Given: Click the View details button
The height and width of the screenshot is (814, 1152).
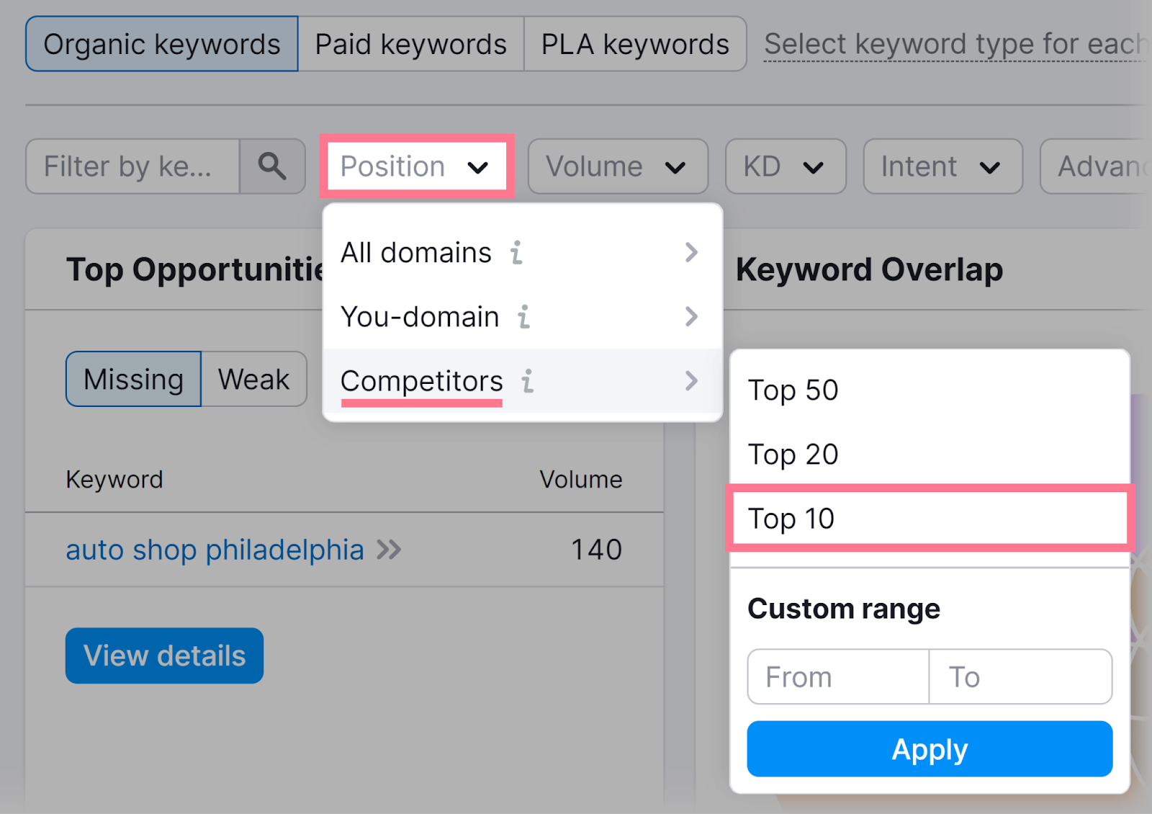Looking at the screenshot, I should click(x=164, y=656).
